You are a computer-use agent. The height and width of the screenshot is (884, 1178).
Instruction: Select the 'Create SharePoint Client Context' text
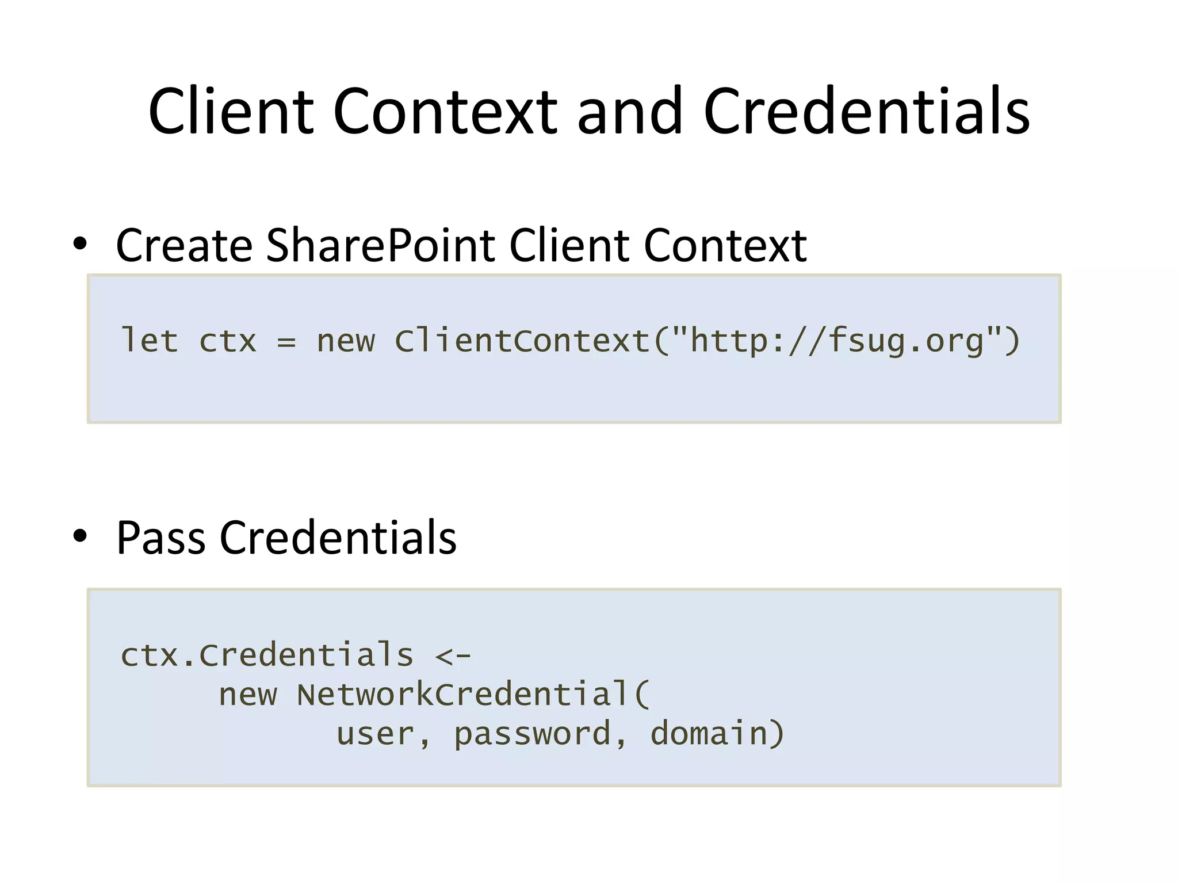tap(461, 246)
